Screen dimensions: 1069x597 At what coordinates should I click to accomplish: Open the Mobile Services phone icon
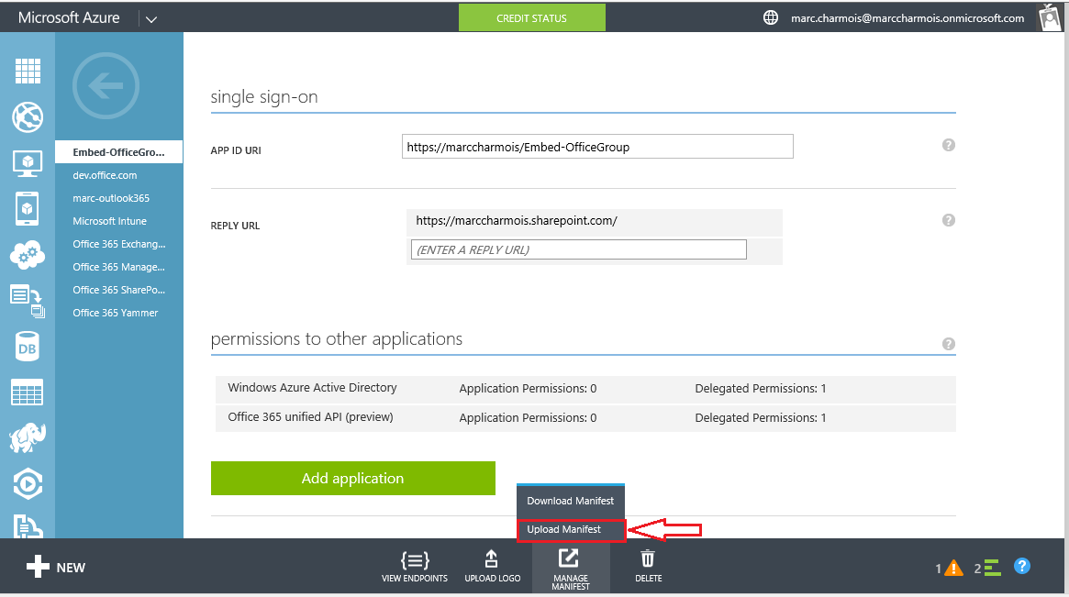point(28,208)
